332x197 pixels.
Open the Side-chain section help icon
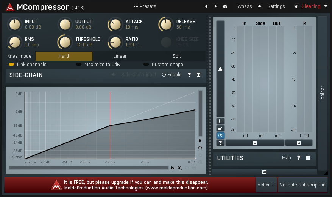(x=189, y=75)
